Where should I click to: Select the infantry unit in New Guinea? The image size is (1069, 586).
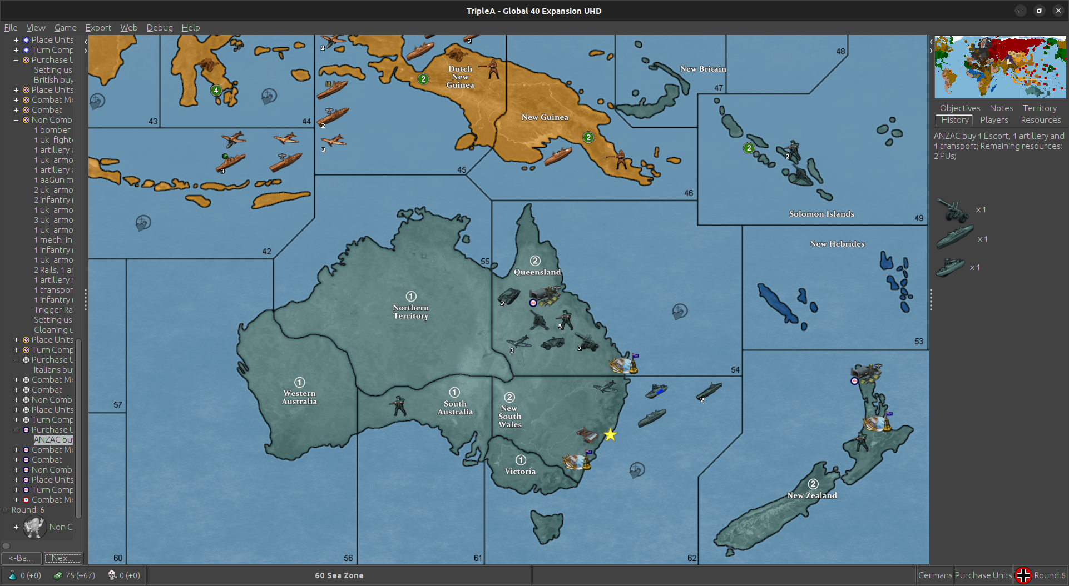(x=620, y=159)
